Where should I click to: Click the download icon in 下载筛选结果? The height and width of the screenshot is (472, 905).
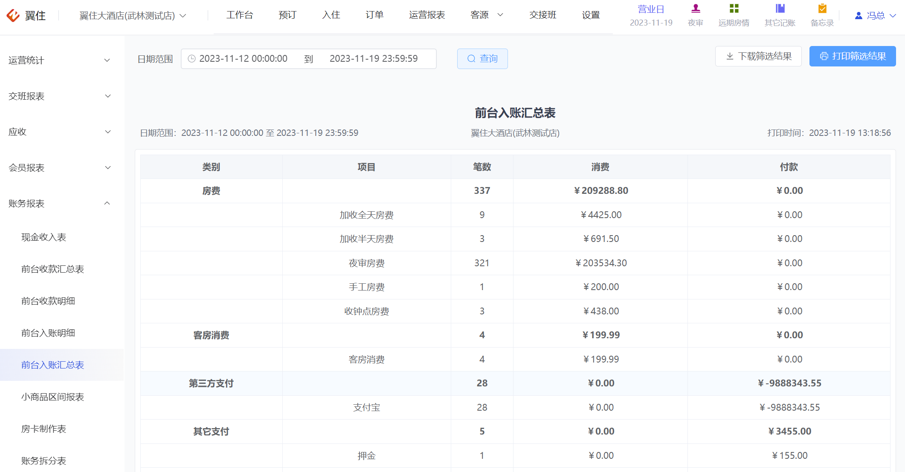[x=730, y=56]
